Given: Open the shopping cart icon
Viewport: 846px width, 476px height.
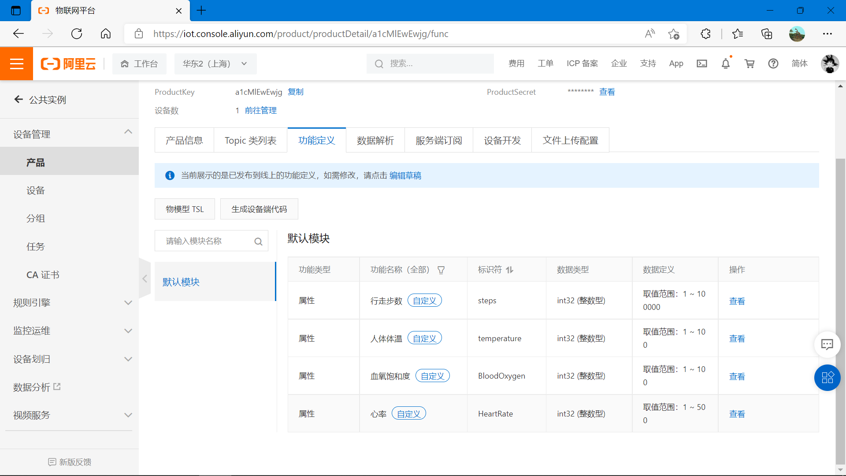Looking at the screenshot, I should 749,64.
